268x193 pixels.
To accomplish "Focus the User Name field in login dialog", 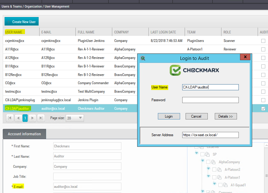I will click(211, 87).
